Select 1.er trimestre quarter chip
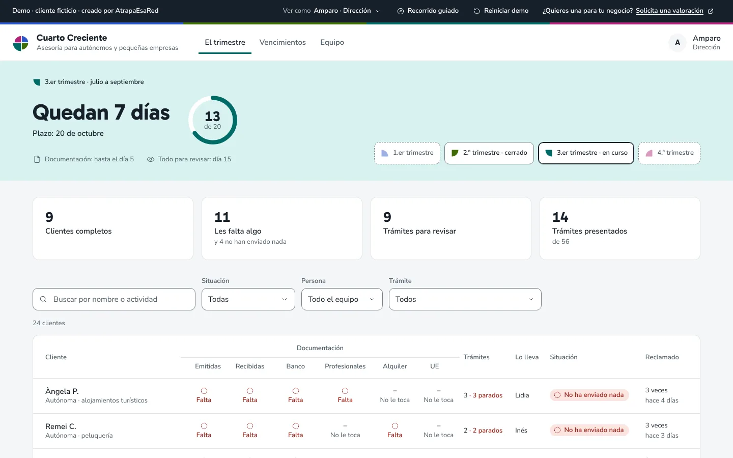 (x=407, y=153)
